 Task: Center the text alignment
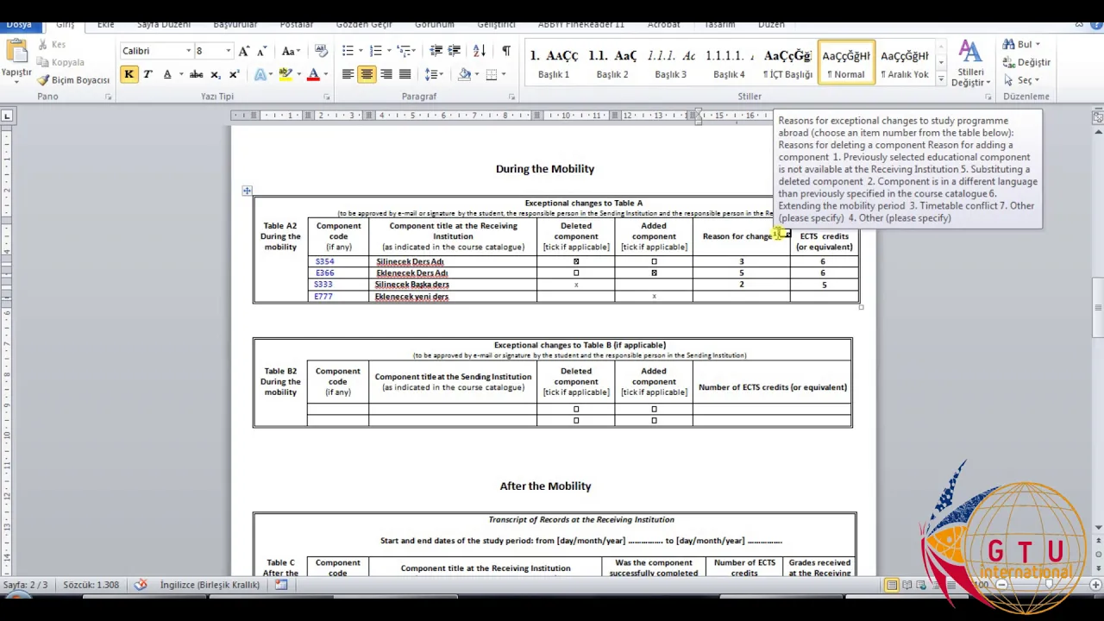(367, 75)
